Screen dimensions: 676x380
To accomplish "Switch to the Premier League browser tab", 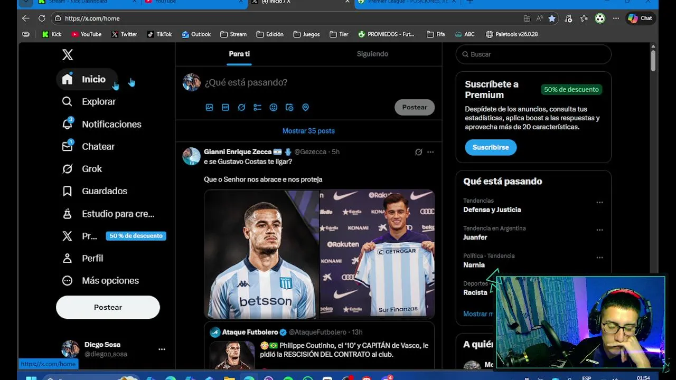I will [x=407, y=2].
